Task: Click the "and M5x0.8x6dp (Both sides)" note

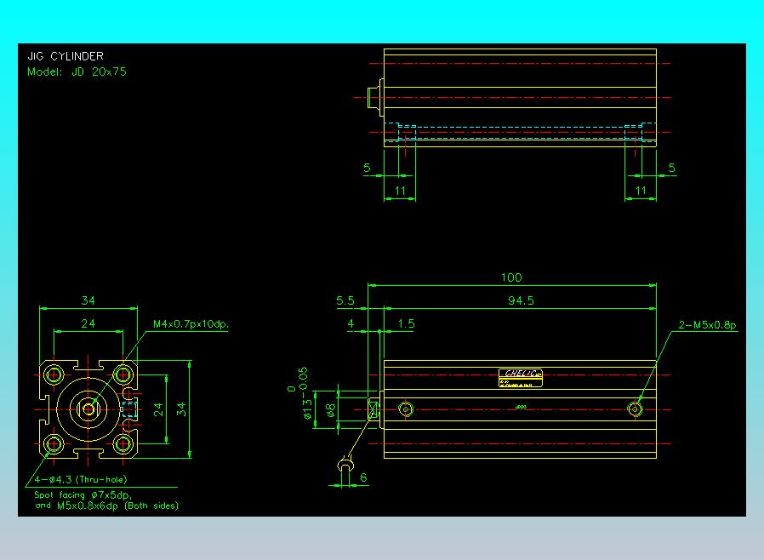Action: [106, 506]
